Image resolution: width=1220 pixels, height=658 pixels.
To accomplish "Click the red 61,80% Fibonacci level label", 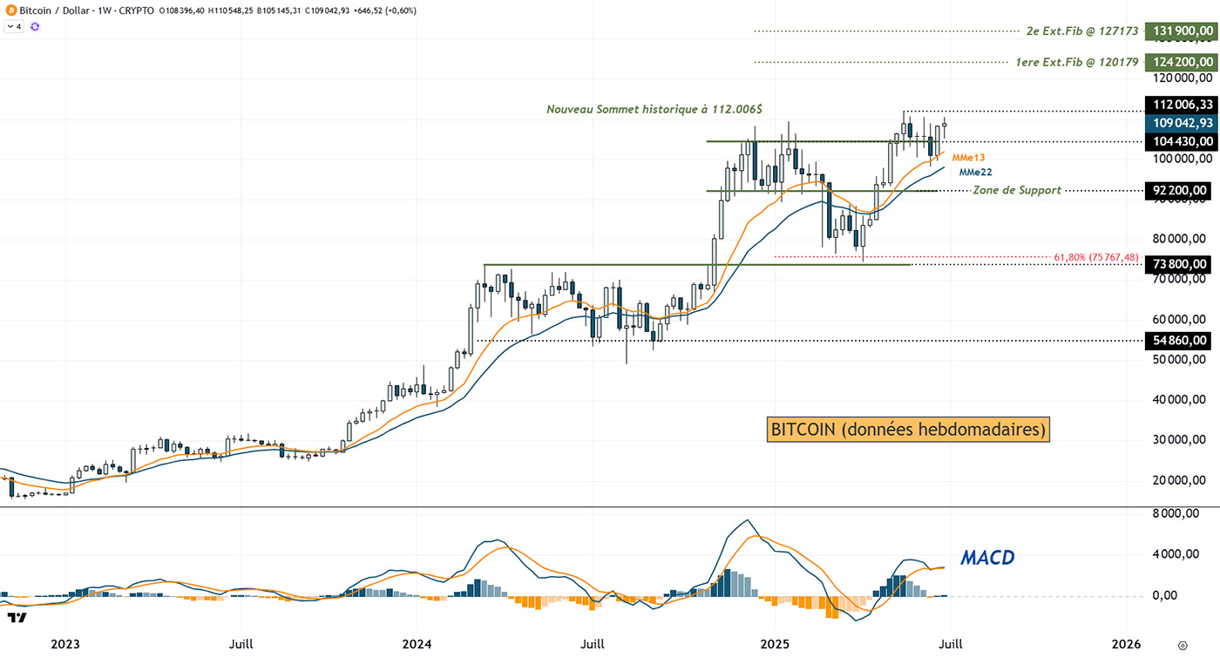I will click(1095, 257).
